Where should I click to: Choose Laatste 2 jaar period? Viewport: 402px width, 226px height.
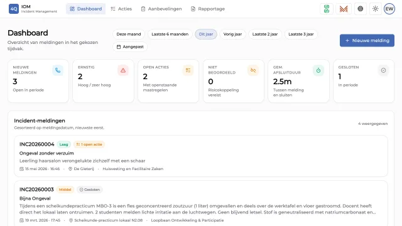[x=265, y=34]
